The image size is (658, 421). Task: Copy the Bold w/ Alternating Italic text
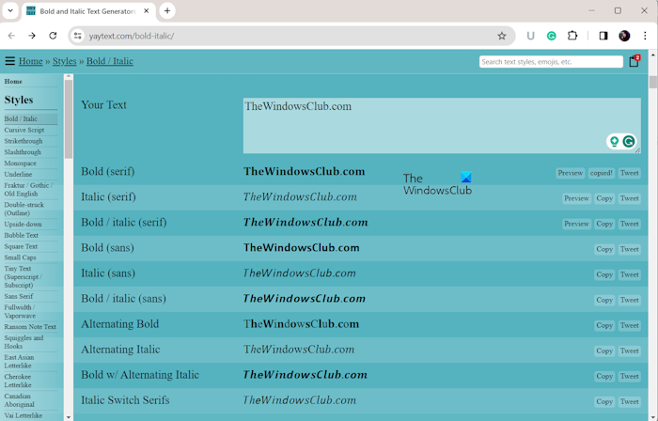604,376
